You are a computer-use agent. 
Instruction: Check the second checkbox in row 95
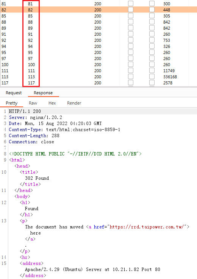click(152, 52)
